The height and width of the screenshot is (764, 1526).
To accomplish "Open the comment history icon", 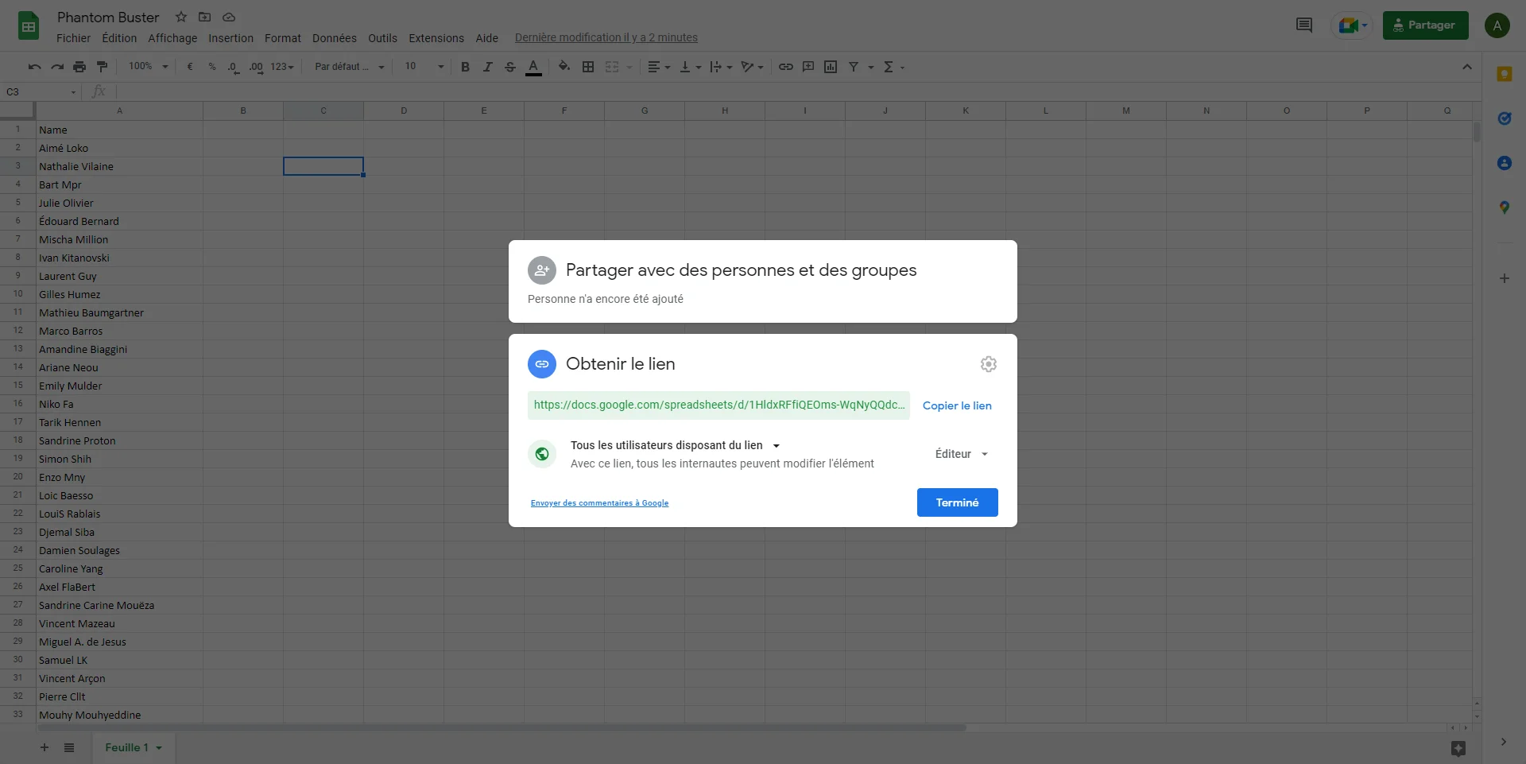I will [x=1304, y=25].
